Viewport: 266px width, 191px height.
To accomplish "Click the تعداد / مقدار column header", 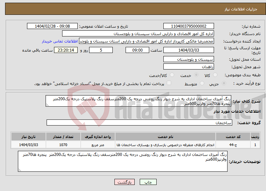I will click(63, 137).
